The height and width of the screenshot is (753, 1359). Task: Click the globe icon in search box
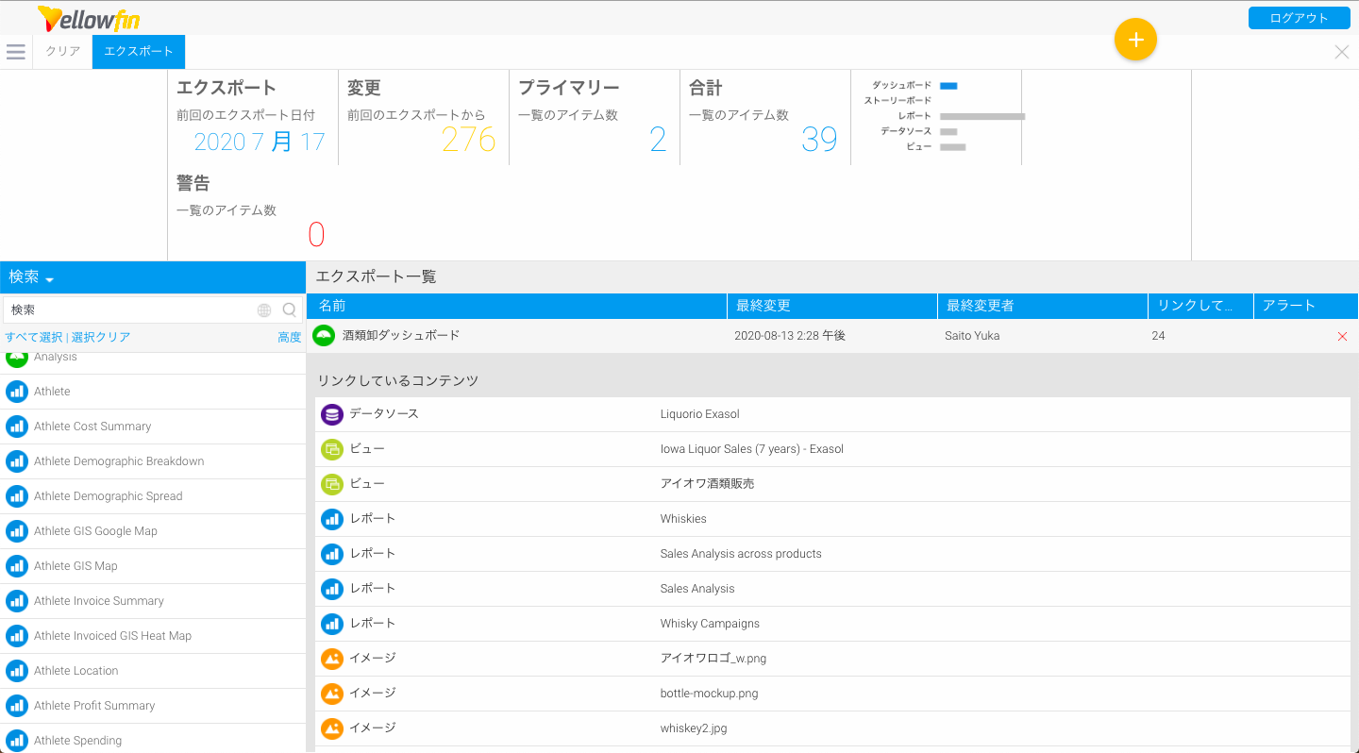pos(264,310)
